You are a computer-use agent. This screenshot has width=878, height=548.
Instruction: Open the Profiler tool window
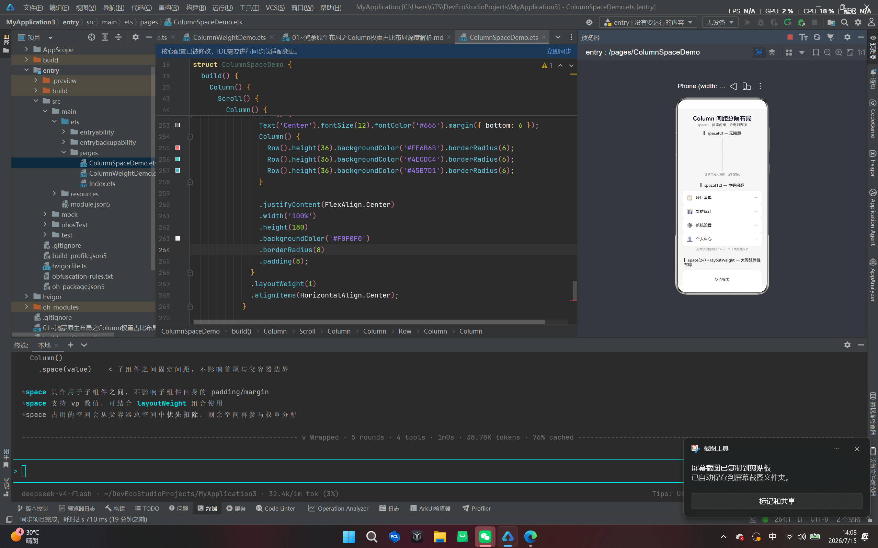pyautogui.click(x=477, y=509)
